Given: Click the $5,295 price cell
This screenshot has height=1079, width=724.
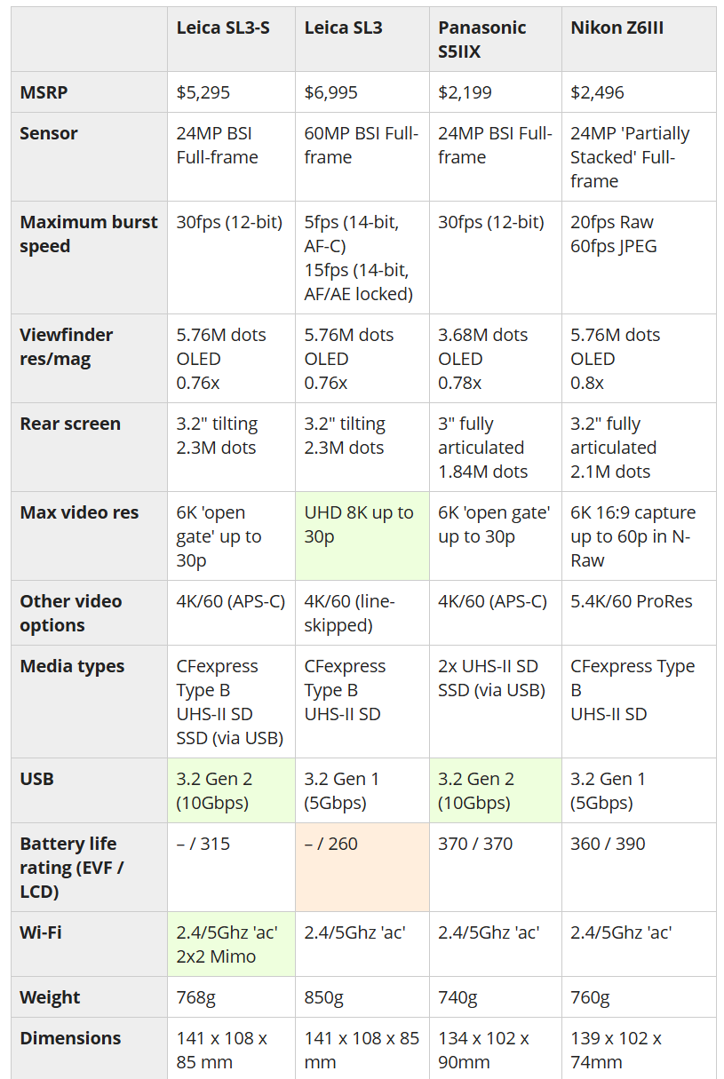Looking at the screenshot, I should (231, 92).
